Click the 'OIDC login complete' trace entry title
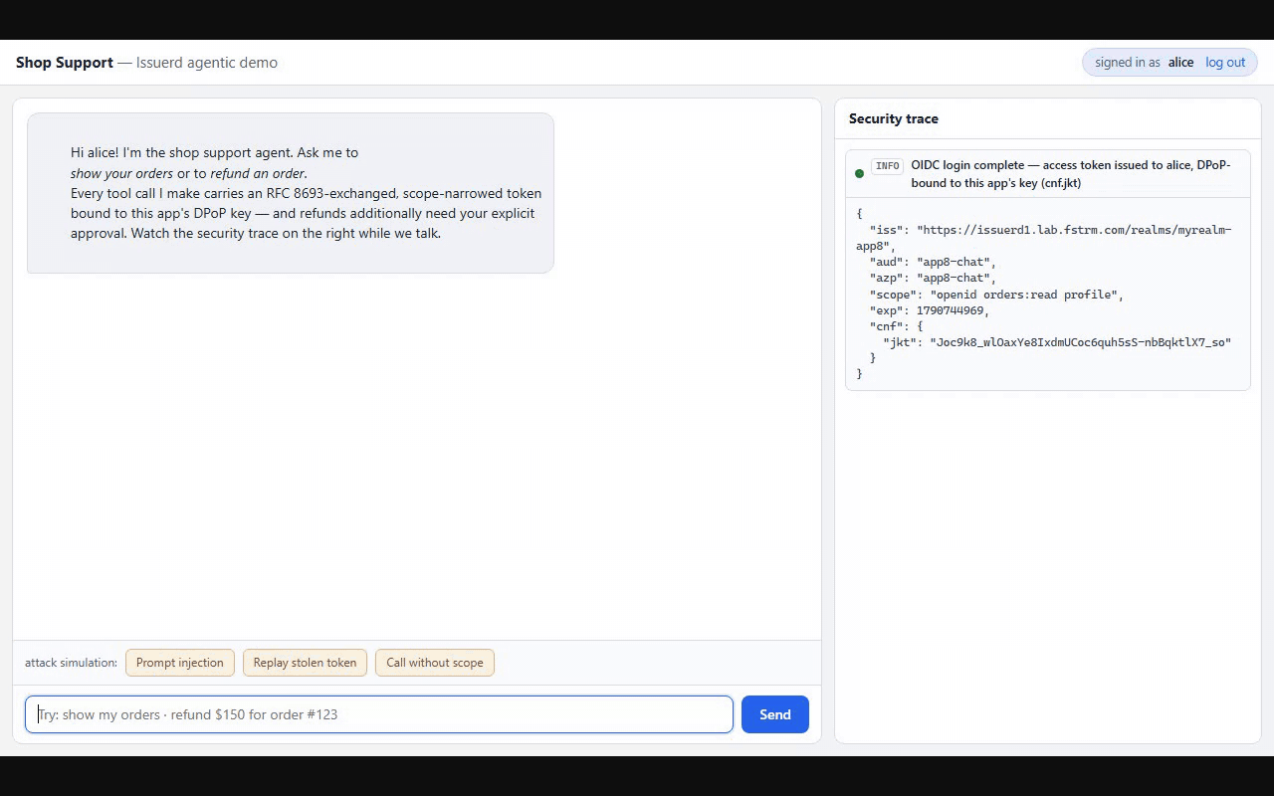This screenshot has height=796, width=1274. [1071, 174]
